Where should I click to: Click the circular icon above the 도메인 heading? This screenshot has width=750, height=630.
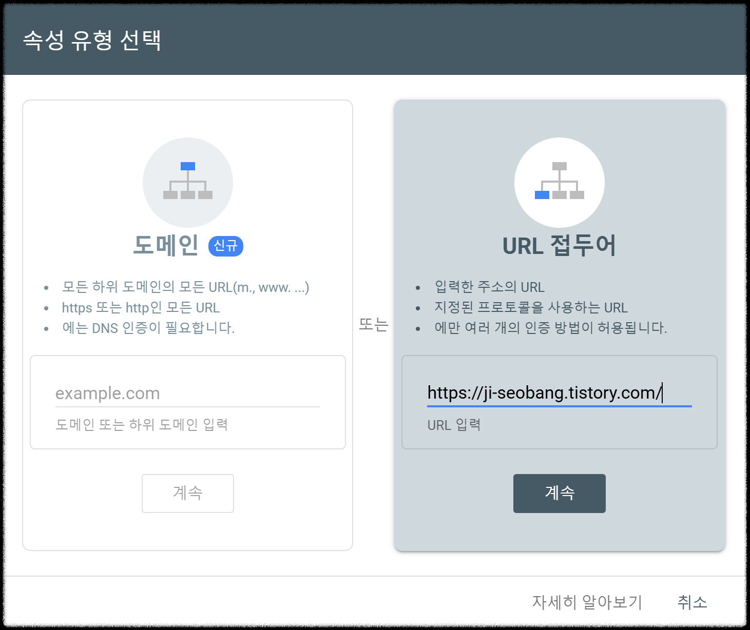(x=188, y=182)
